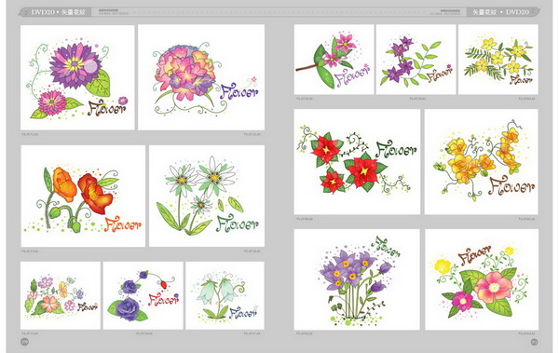The height and width of the screenshot is (353, 559).
Task: Select the white edelweiss flowers thumbnail
Action: click(x=207, y=196)
